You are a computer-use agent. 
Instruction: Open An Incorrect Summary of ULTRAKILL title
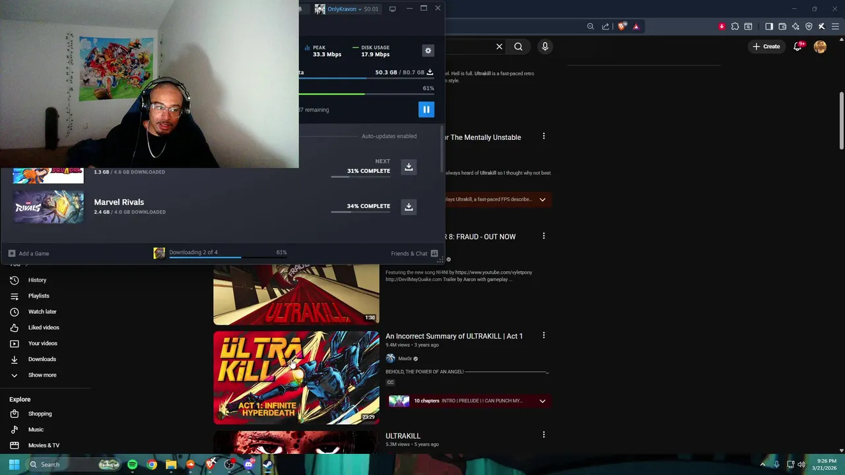pyautogui.click(x=454, y=336)
